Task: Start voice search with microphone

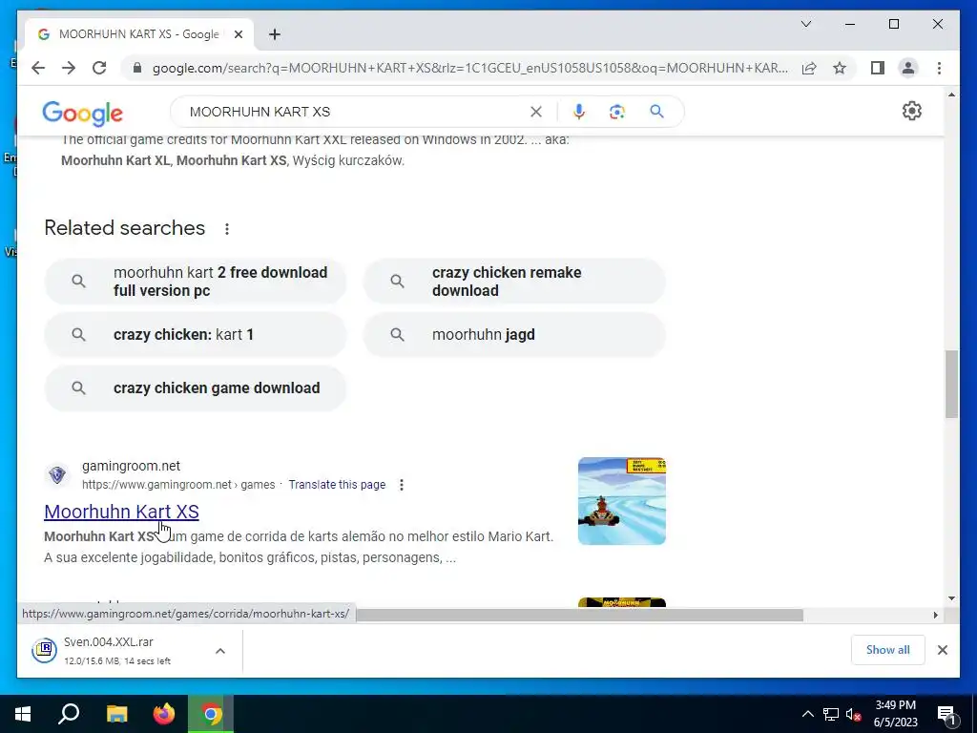Action: point(579,112)
